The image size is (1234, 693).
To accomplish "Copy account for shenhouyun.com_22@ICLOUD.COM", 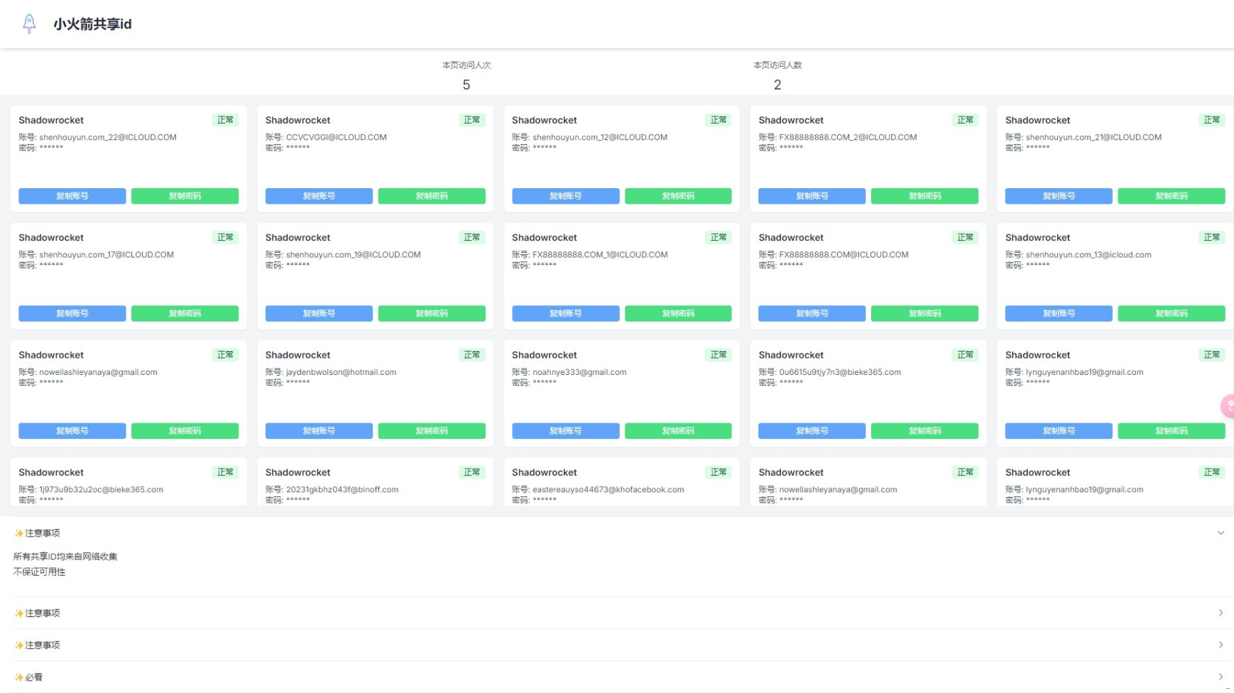I will 72,196.
